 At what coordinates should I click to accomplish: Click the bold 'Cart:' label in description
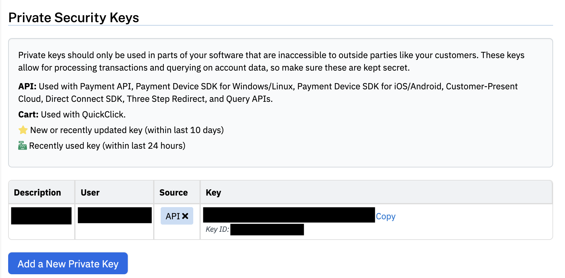pyautogui.click(x=28, y=114)
